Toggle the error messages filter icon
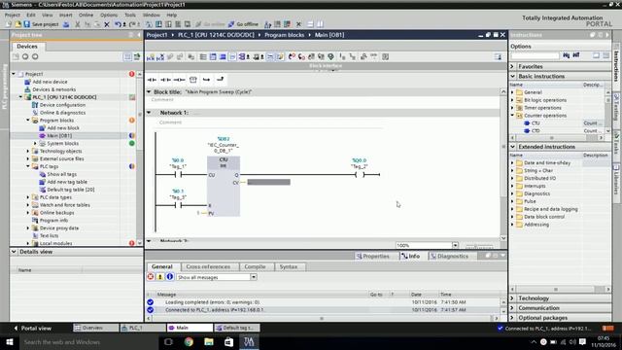Viewport: 622px width, 350px height. pyautogui.click(x=151, y=277)
